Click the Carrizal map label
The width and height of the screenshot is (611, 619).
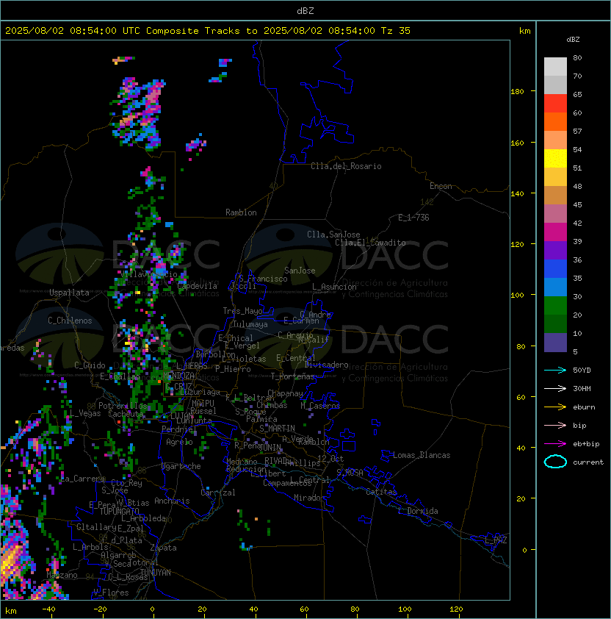pos(217,493)
